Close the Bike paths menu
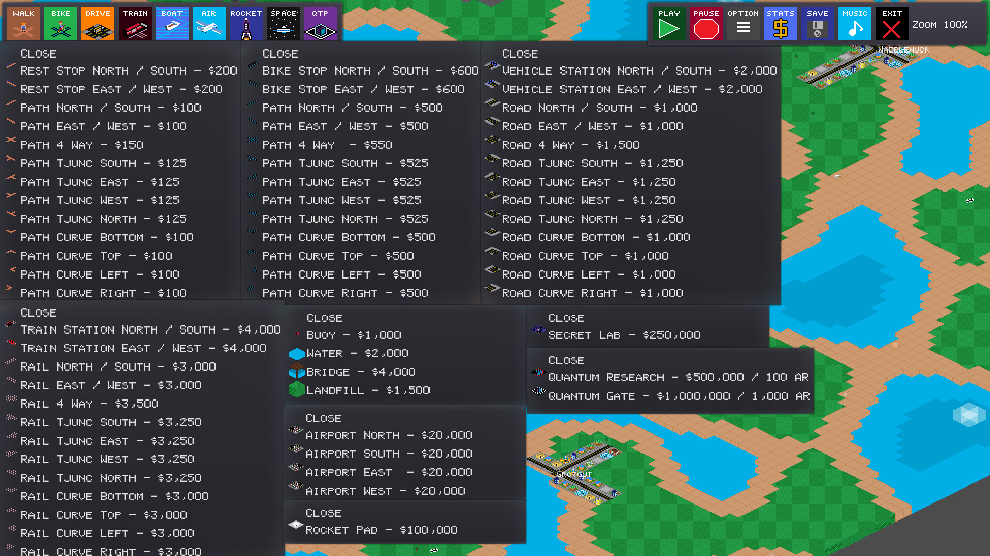This screenshot has height=556, width=990. 280,54
